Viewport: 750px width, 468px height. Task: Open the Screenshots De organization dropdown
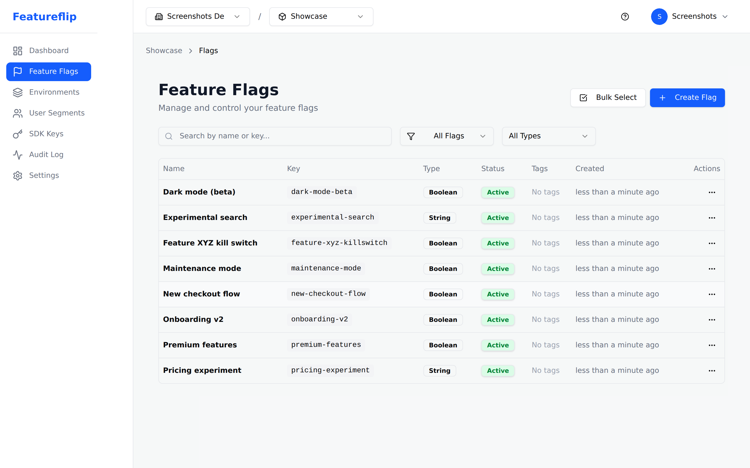coord(198,16)
